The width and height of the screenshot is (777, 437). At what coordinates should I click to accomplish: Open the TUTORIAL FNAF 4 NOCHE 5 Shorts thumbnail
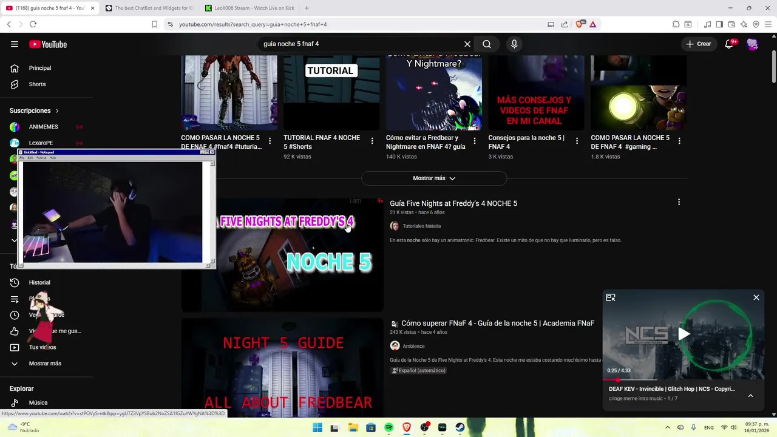click(331, 92)
